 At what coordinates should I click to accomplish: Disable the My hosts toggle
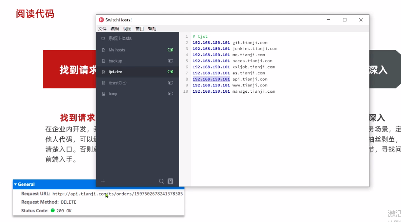[170, 50]
